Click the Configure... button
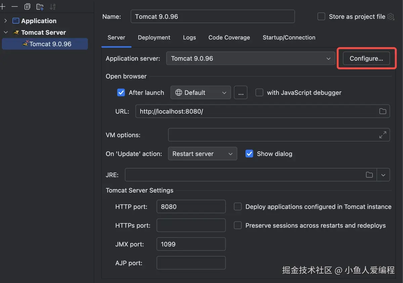Viewport: 403px width, 283px height. 366,59
